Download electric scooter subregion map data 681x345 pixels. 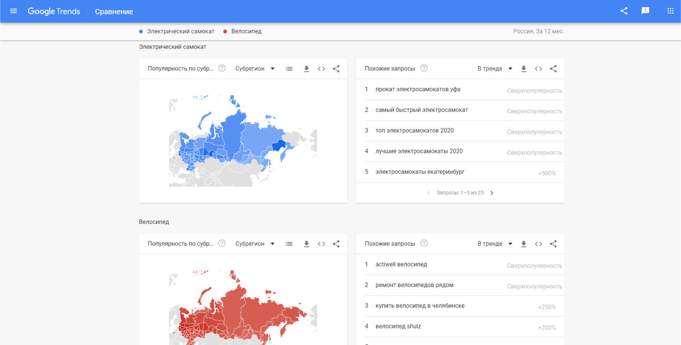pos(306,69)
